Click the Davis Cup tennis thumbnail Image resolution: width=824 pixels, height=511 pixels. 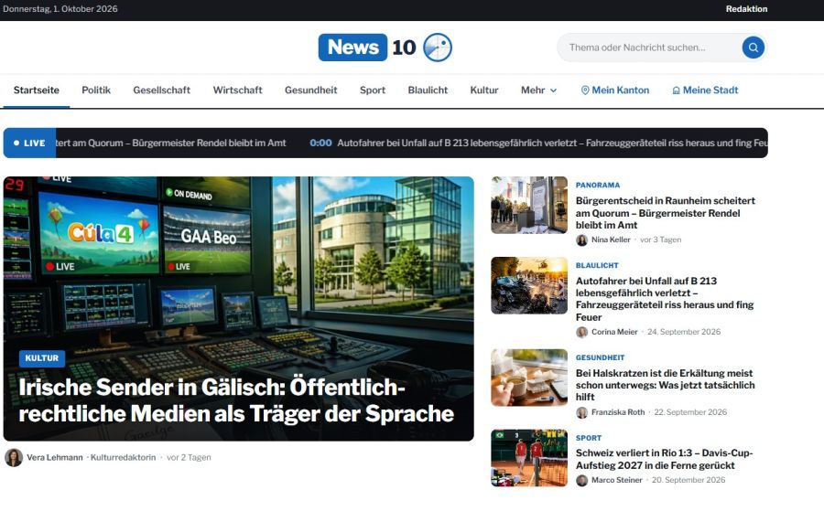point(529,458)
